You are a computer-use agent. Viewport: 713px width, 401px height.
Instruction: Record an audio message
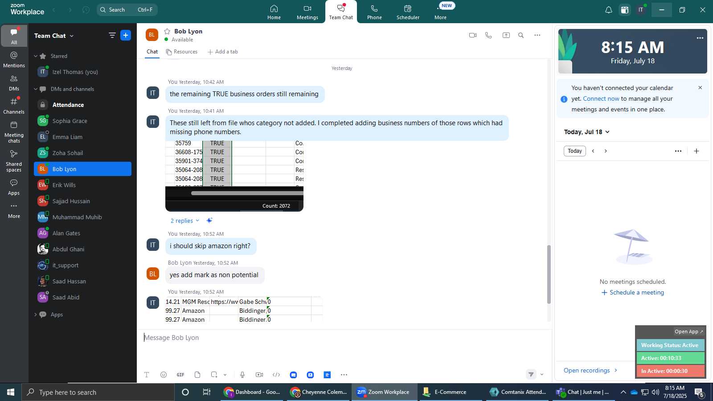tap(242, 375)
